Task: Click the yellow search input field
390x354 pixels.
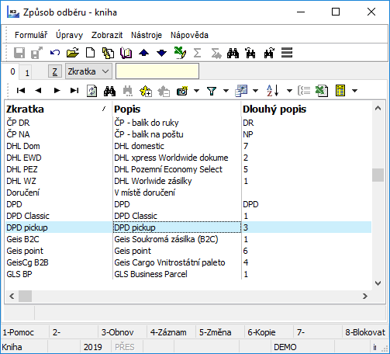Action: pos(157,71)
